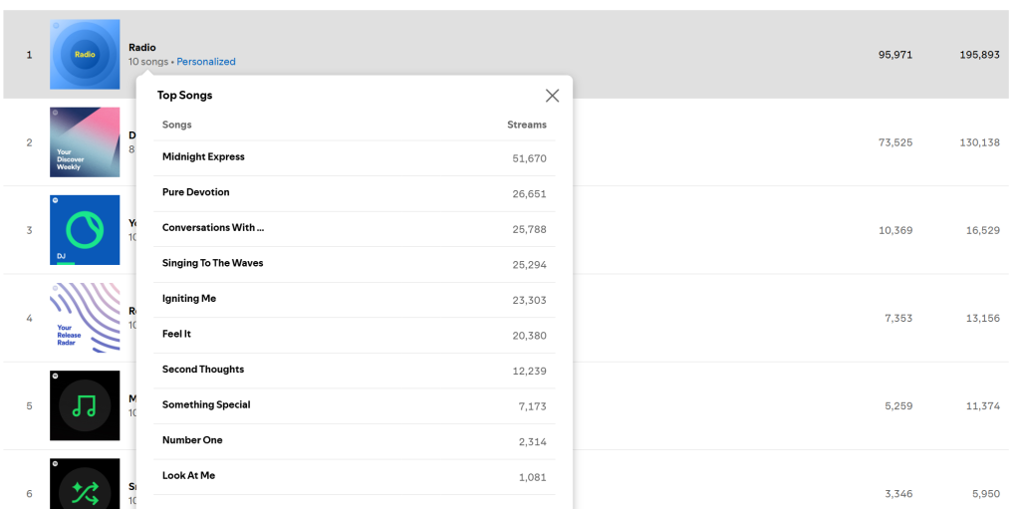
Task: Select the DJ playlist green circle icon
Action: coord(85,230)
